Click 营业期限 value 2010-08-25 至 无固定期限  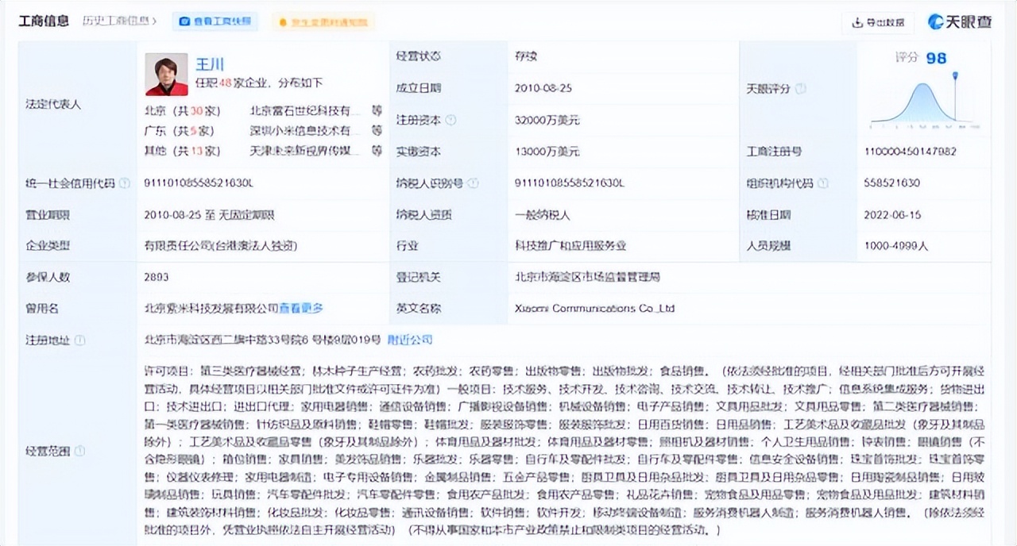tap(210, 214)
